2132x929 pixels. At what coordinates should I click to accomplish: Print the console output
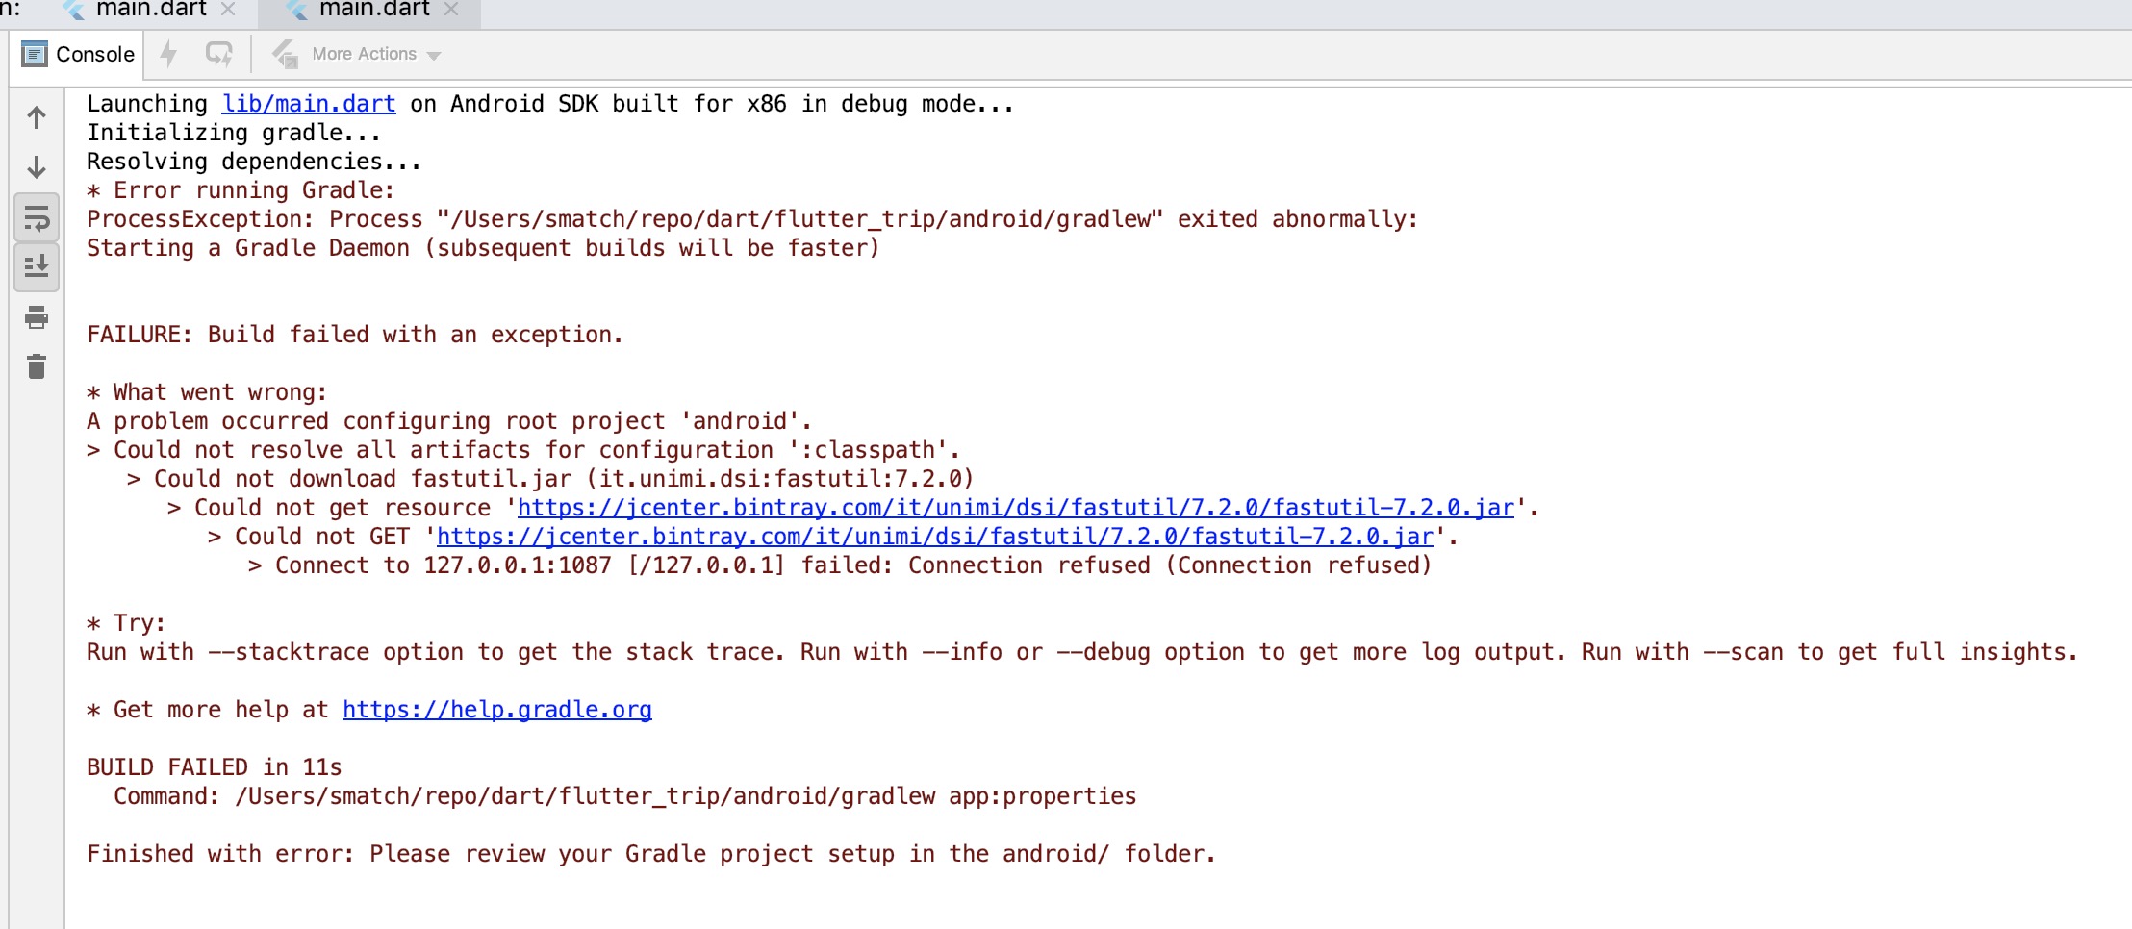tap(37, 317)
